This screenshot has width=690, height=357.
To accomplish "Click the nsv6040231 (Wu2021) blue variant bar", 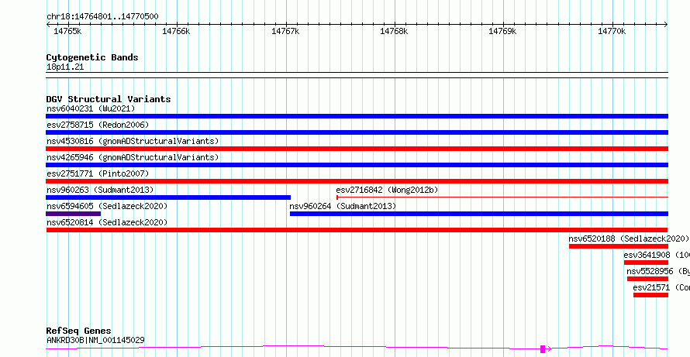I will tap(357, 116).
